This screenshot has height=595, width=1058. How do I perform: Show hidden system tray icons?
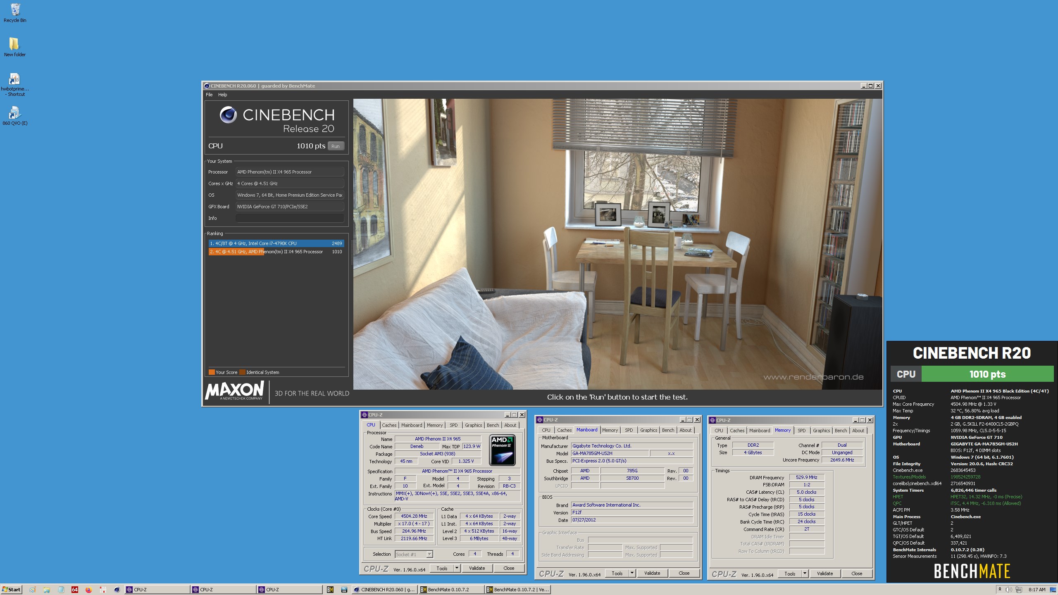tap(1000, 590)
